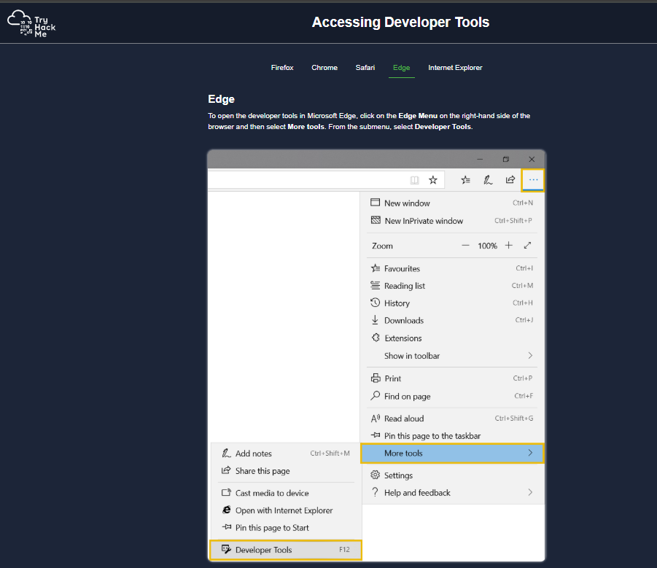This screenshot has width=657, height=568.
Task: Click the Help and feedback question icon
Action: pos(375,492)
